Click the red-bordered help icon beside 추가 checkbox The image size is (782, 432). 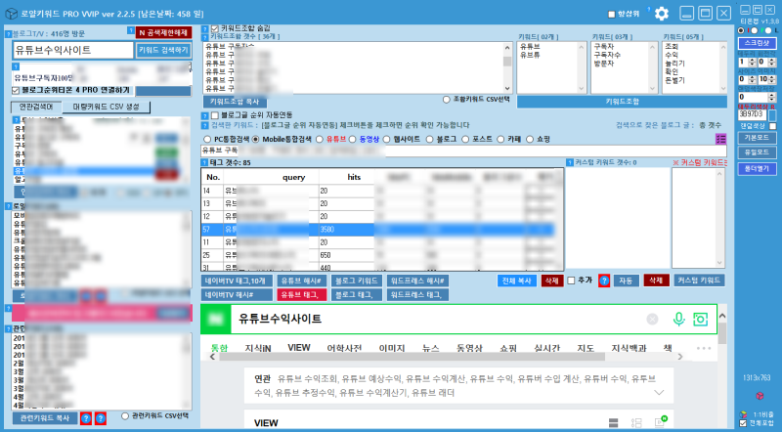tap(604, 281)
